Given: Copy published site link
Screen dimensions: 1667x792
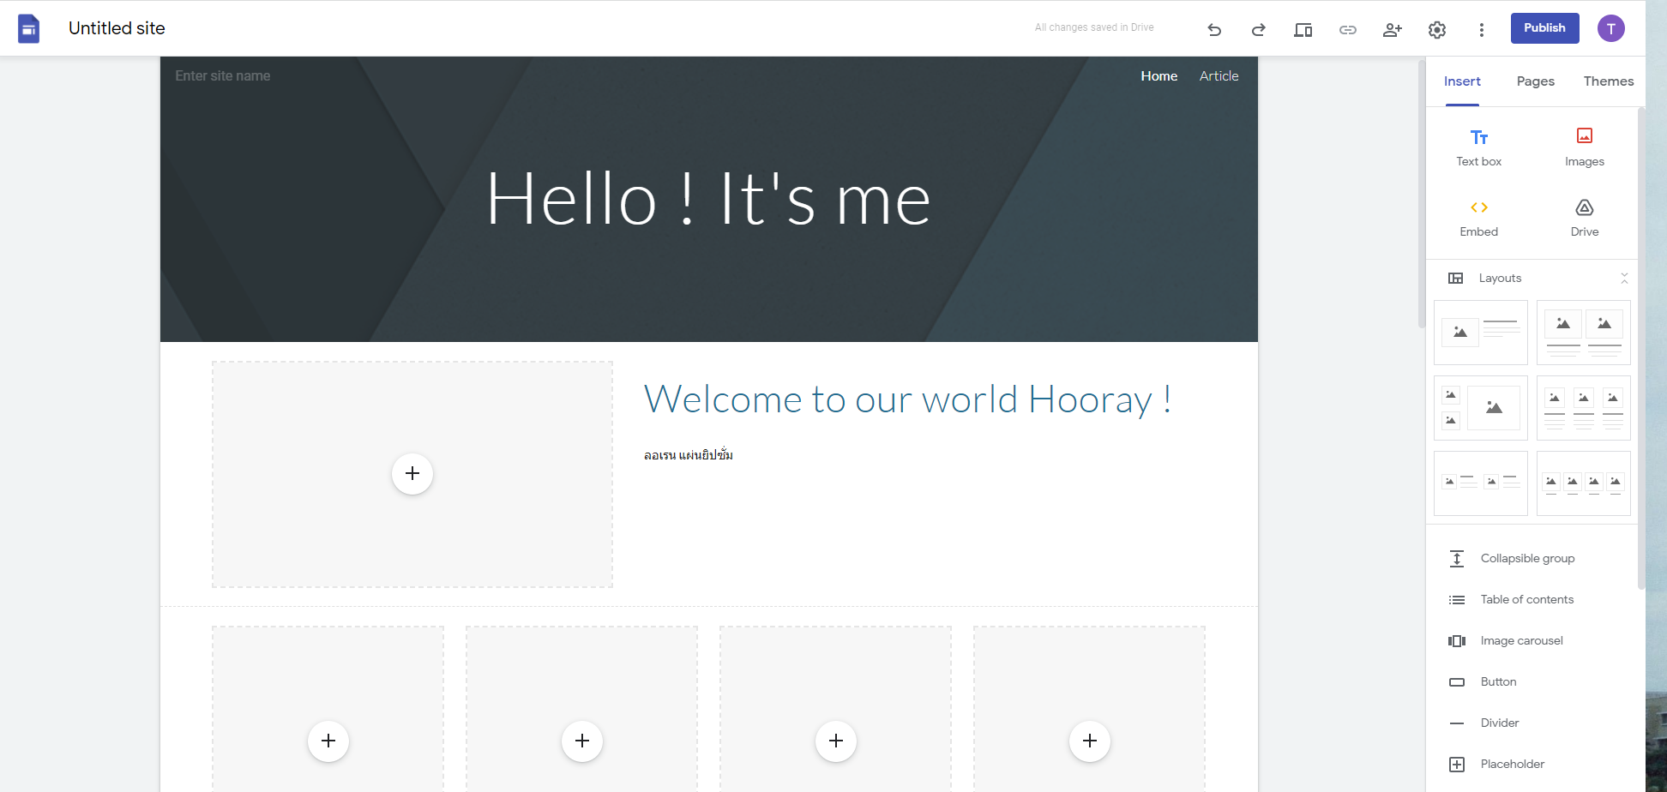Looking at the screenshot, I should pos(1348,29).
